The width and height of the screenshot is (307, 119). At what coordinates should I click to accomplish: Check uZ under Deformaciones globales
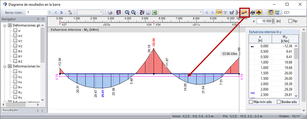[x=15, y=46]
